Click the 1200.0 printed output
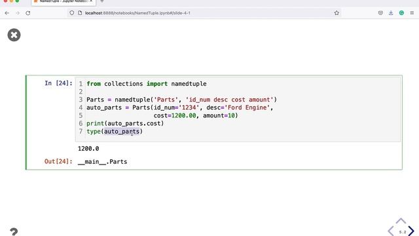Screen dimensions: 419x236 point(88,149)
